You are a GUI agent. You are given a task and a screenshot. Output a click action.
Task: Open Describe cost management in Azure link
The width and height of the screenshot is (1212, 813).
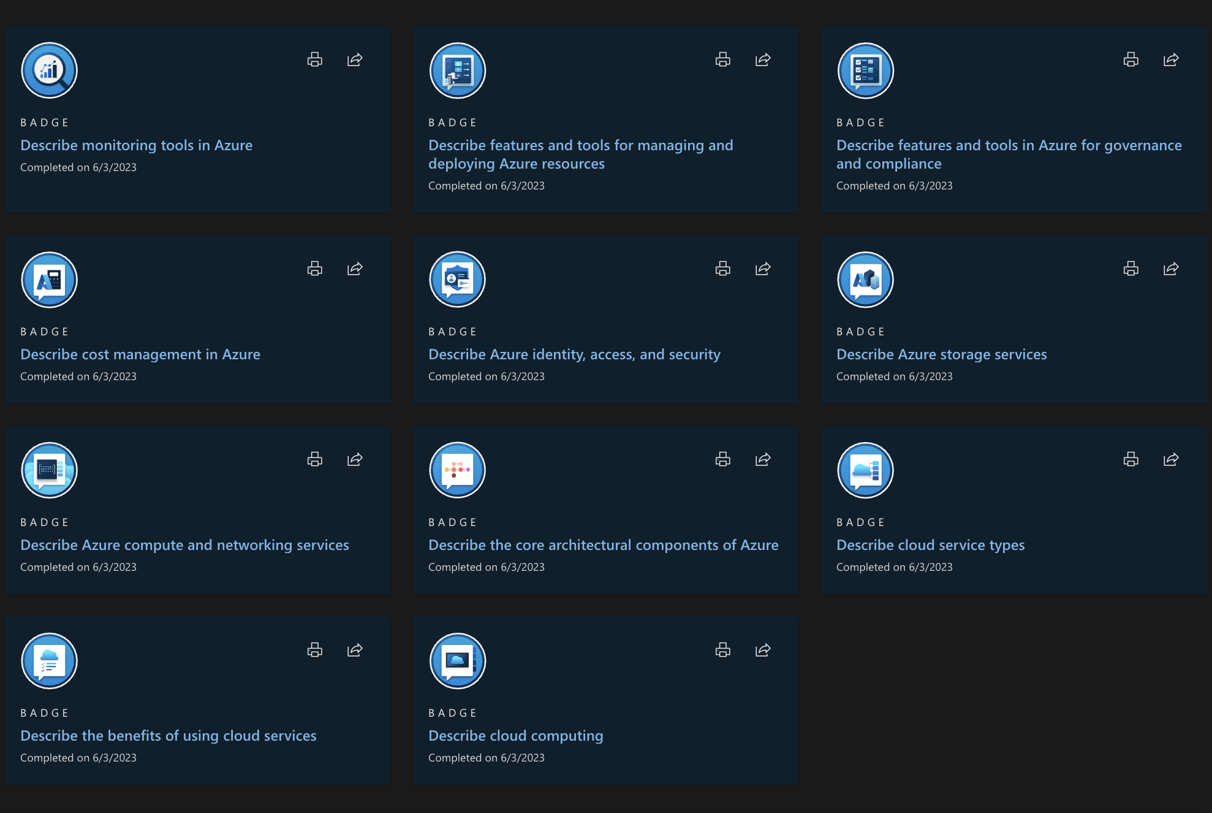pyautogui.click(x=140, y=354)
